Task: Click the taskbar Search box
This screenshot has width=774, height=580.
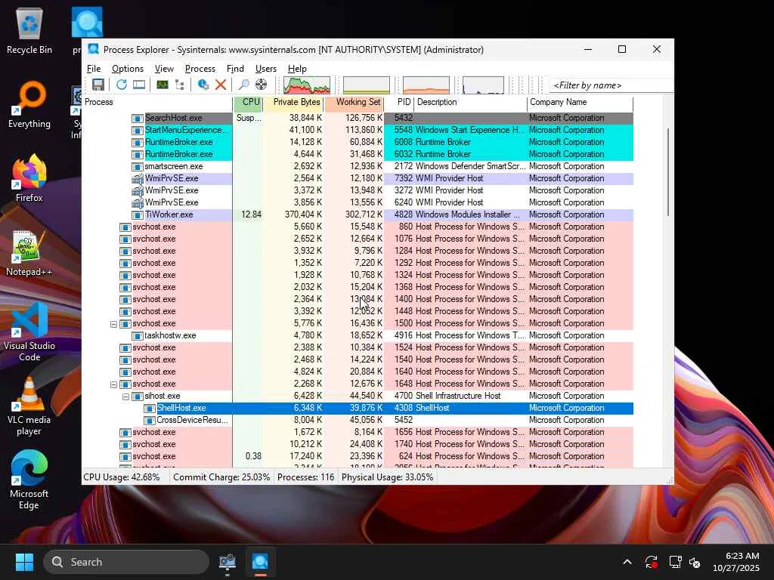Action: tap(126, 562)
